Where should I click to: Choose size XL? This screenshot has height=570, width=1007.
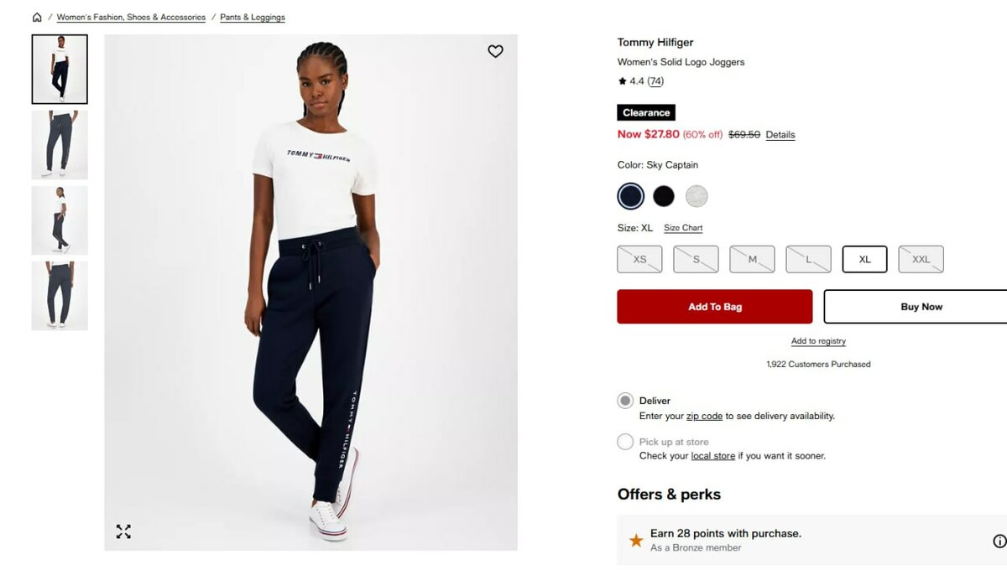coord(865,259)
